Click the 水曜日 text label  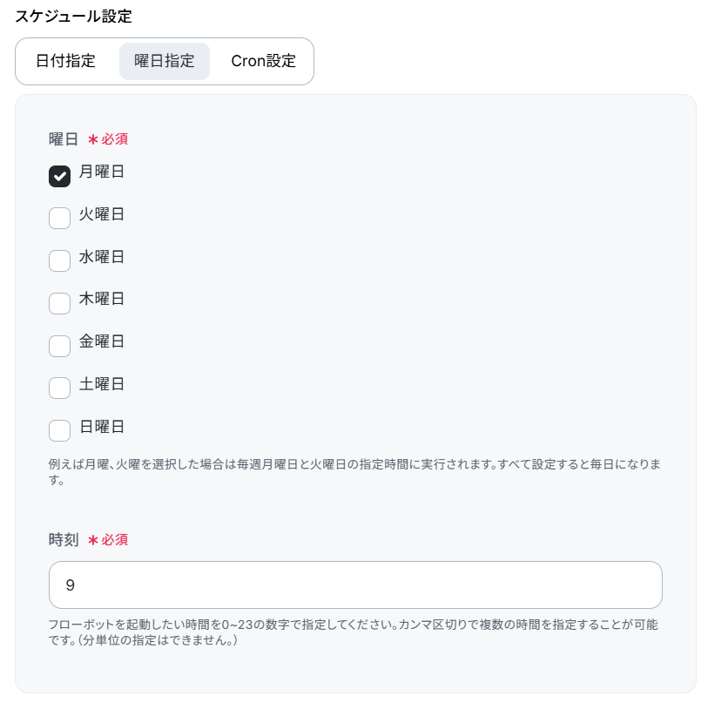pos(102,257)
